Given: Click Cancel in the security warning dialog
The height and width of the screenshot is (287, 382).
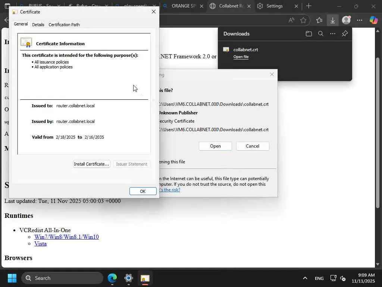Looking at the screenshot, I should [253, 146].
